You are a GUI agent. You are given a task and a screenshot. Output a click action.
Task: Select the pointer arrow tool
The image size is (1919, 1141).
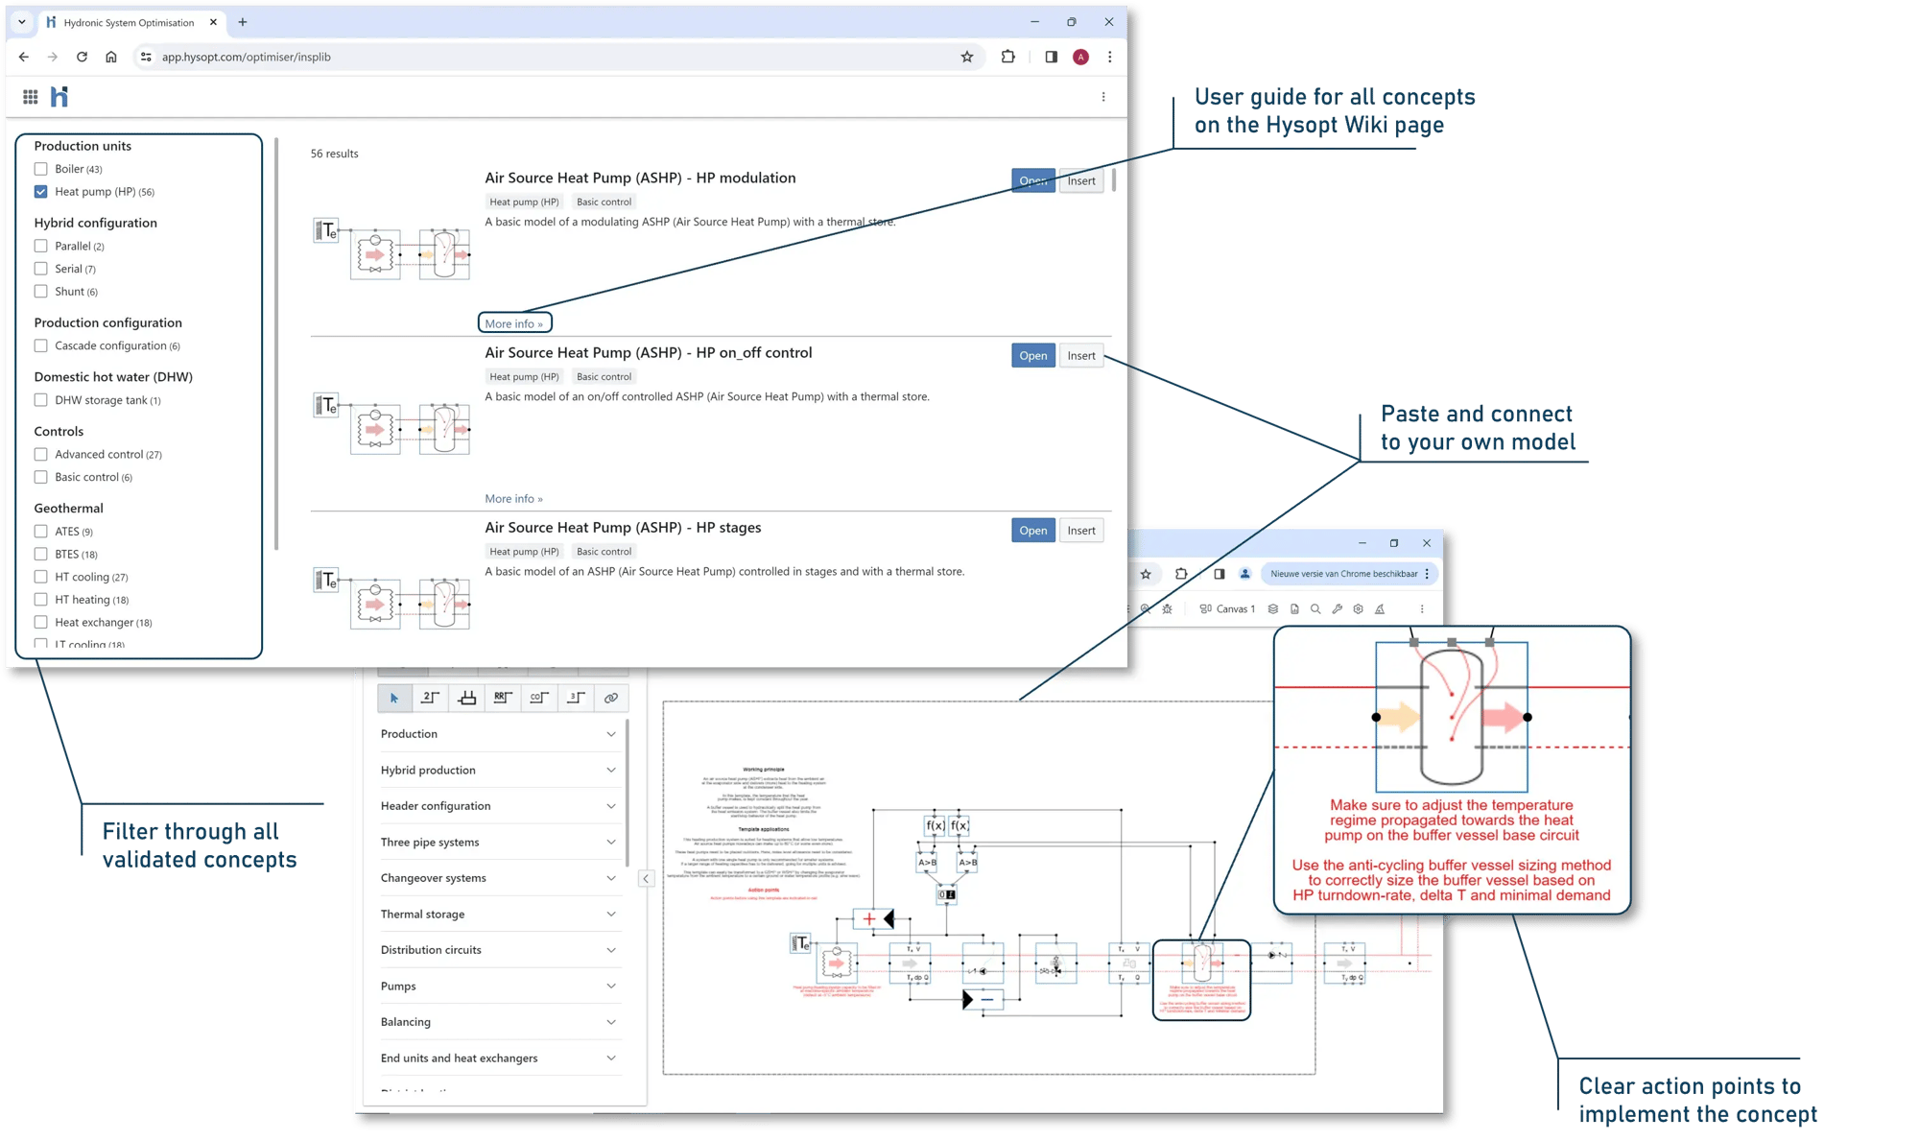[394, 698]
